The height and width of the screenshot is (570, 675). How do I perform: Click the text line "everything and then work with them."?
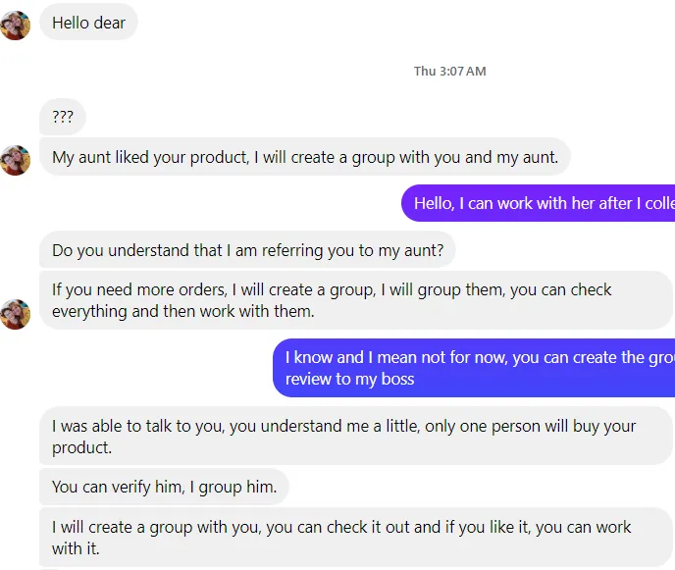click(x=182, y=312)
